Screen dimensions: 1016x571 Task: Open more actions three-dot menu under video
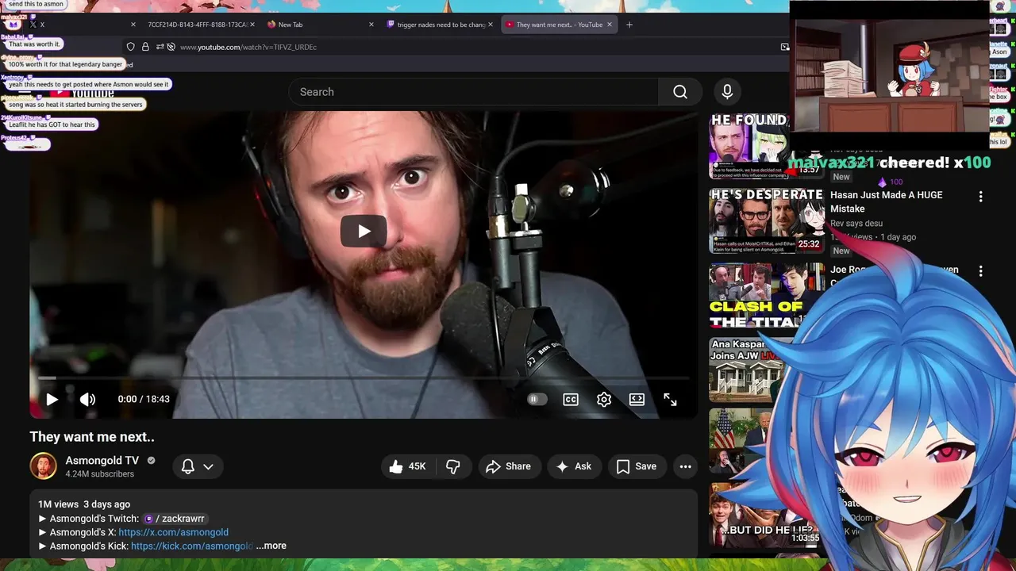(x=686, y=466)
